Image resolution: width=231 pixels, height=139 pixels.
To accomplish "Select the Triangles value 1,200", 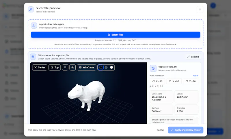I will (180, 111).
